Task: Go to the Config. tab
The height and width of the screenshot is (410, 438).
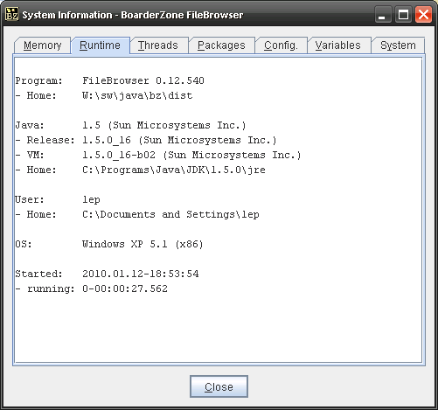Action: click(281, 45)
